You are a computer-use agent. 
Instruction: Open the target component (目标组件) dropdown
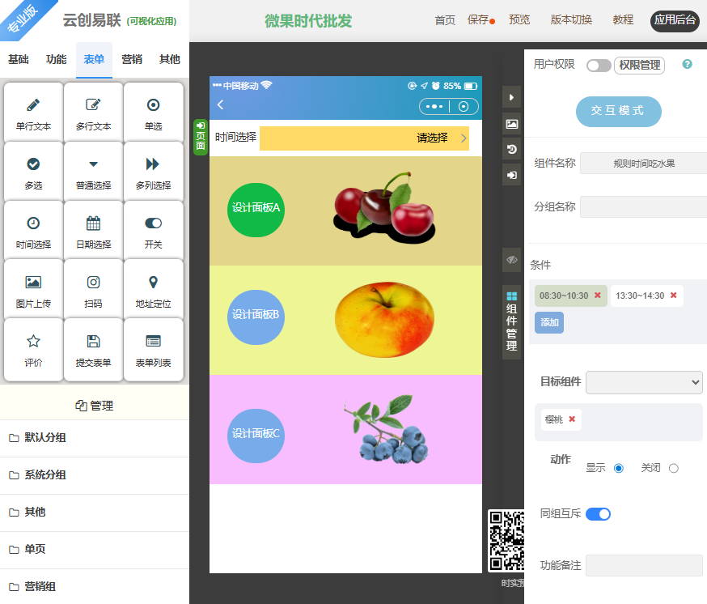coord(644,382)
